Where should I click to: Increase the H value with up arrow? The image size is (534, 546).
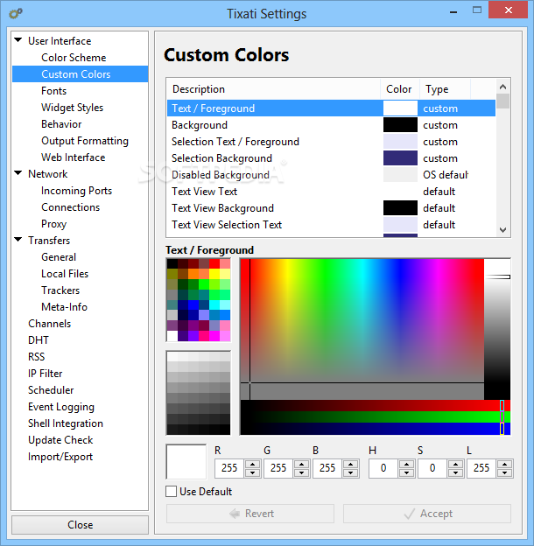[406, 464]
